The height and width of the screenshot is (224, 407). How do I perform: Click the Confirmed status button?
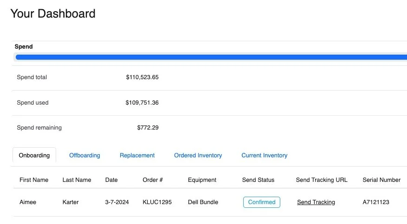(261, 202)
